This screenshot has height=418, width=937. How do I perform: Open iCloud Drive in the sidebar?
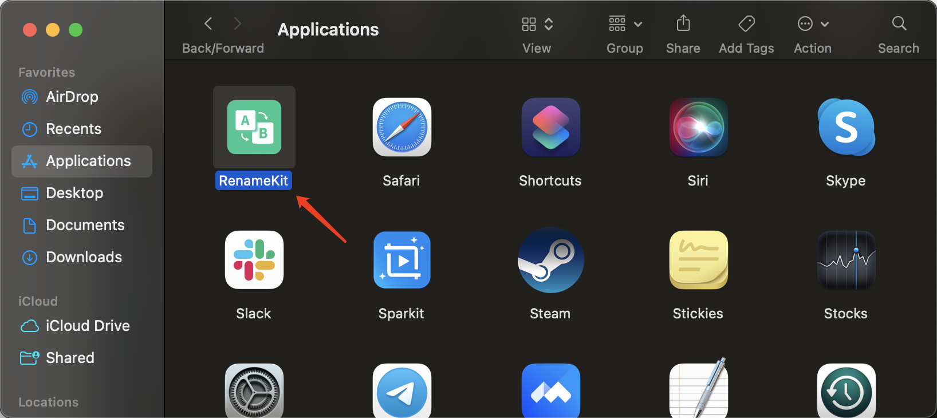point(82,326)
